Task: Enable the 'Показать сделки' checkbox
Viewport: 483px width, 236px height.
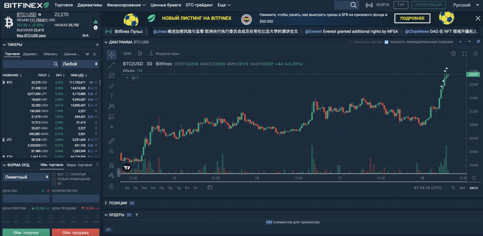Action: pos(350,42)
